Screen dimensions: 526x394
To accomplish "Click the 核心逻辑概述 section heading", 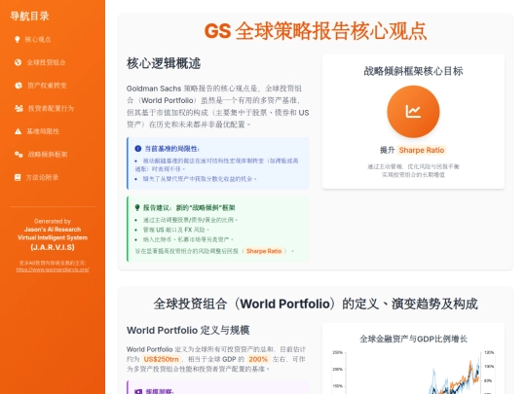I will tap(164, 63).
